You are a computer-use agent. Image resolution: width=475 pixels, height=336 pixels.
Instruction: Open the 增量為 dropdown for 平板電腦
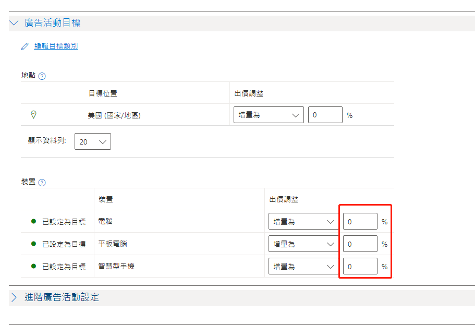pos(303,243)
